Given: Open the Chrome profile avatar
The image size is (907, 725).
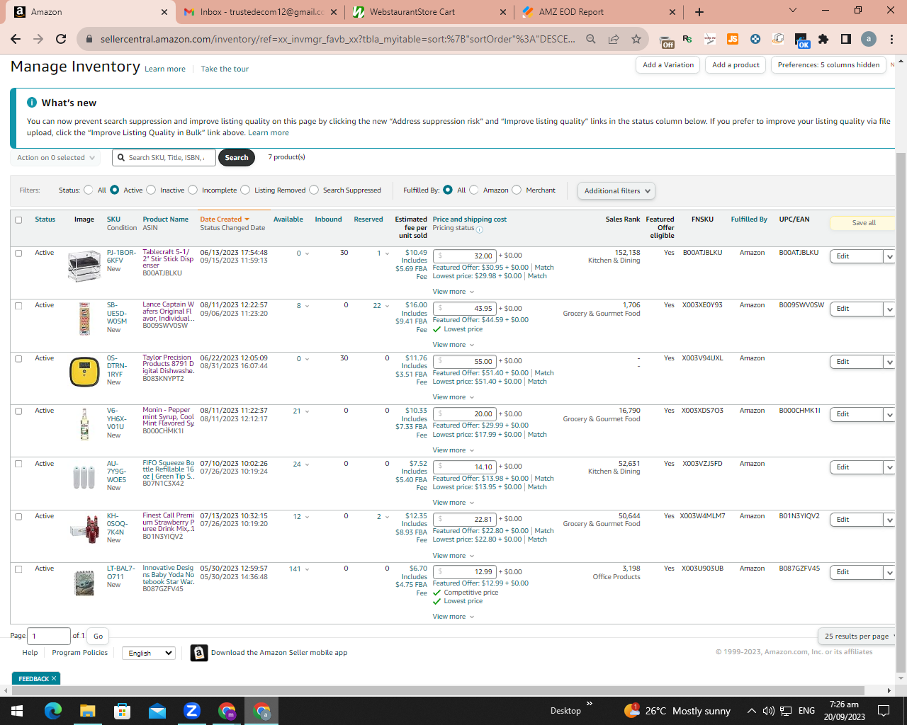Looking at the screenshot, I should pos(869,39).
